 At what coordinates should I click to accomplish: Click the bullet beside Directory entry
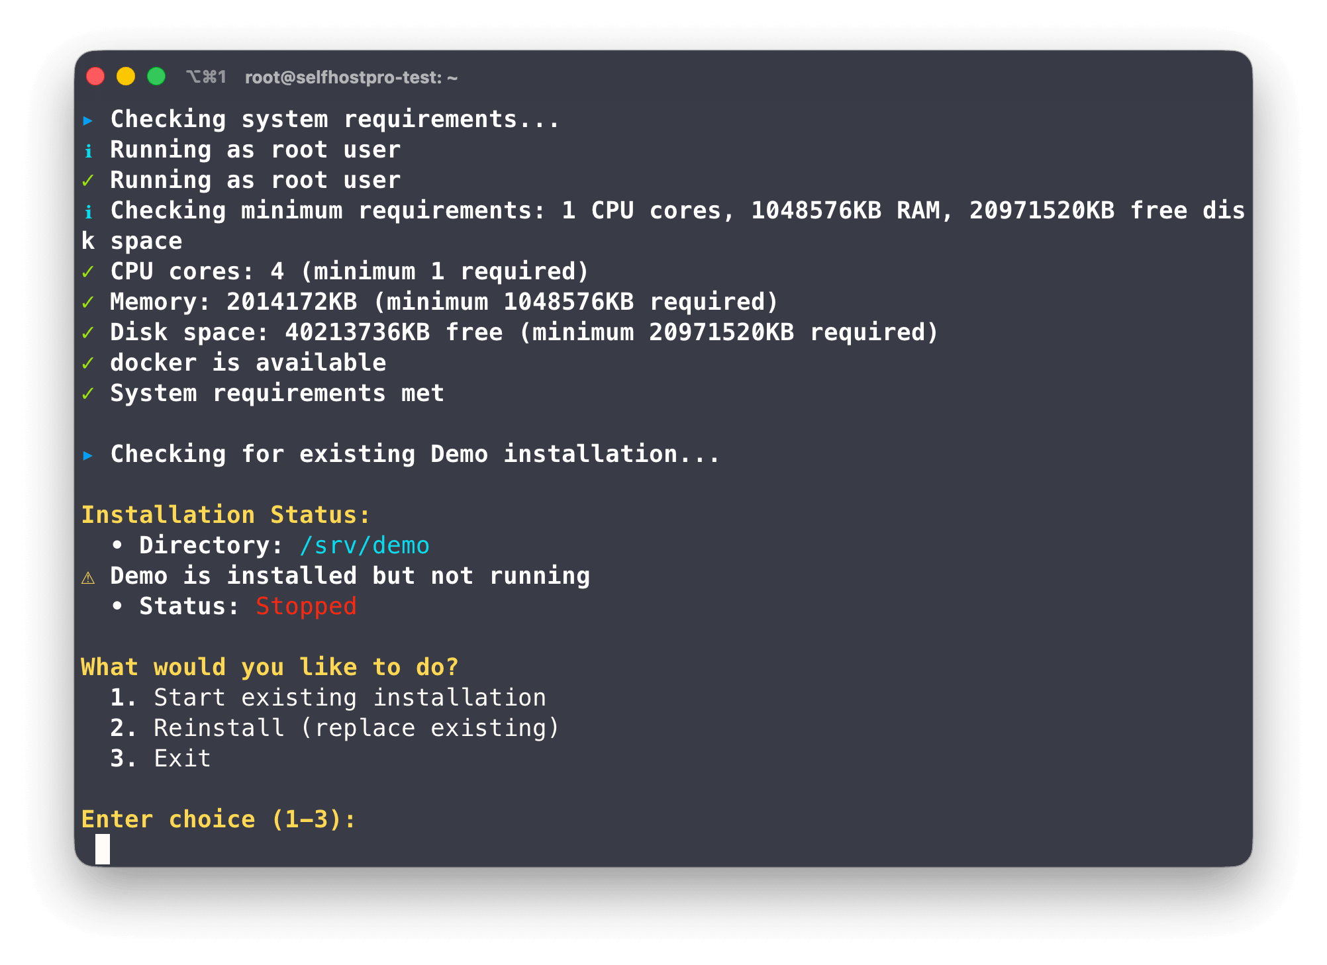pyautogui.click(x=118, y=545)
